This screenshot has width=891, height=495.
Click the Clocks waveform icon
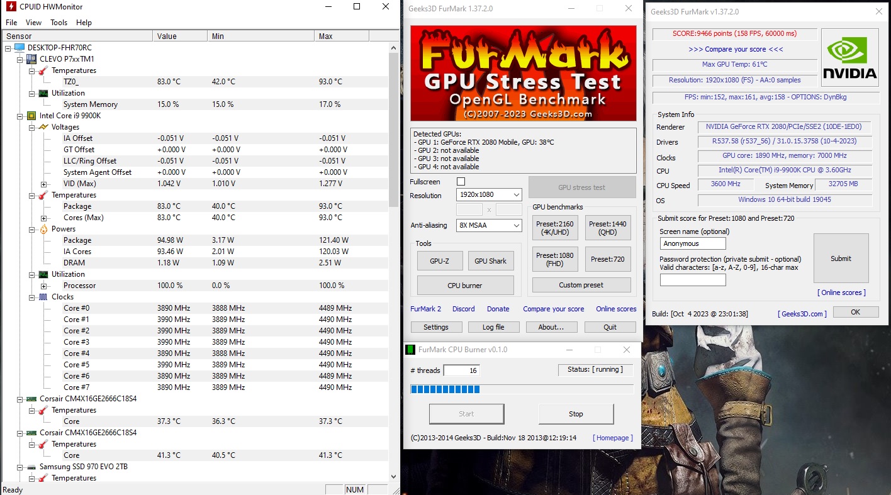click(43, 297)
